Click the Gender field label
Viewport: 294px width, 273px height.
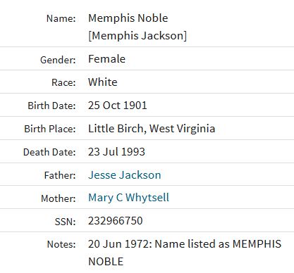[58, 60]
